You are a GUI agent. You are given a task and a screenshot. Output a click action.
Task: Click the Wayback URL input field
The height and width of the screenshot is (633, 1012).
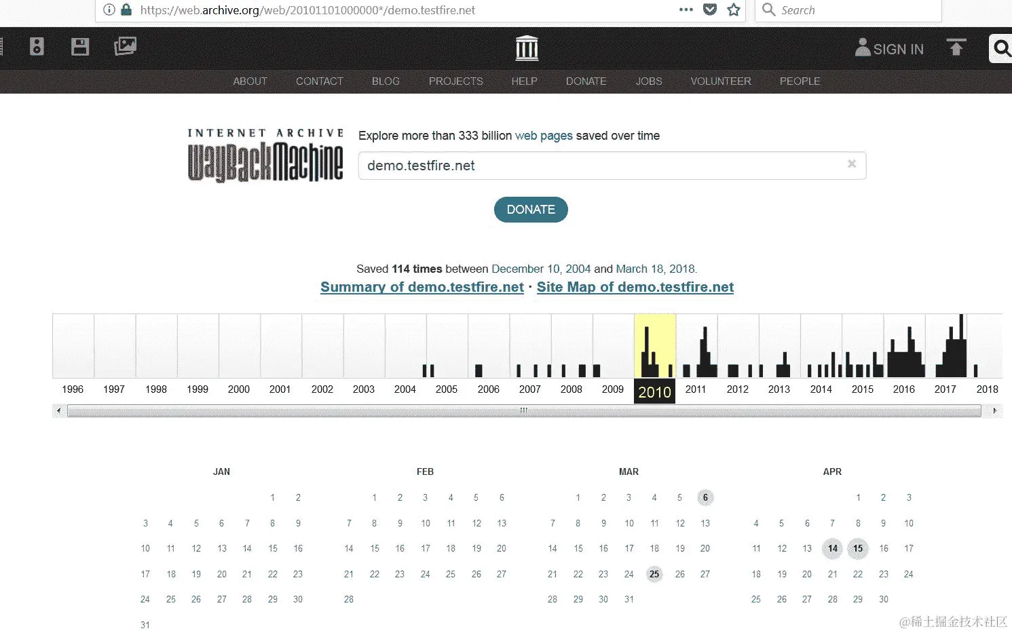612,166
